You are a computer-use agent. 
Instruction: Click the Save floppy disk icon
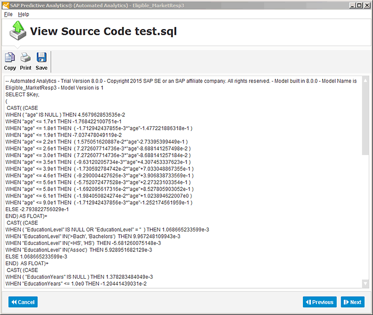[x=41, y=61]
